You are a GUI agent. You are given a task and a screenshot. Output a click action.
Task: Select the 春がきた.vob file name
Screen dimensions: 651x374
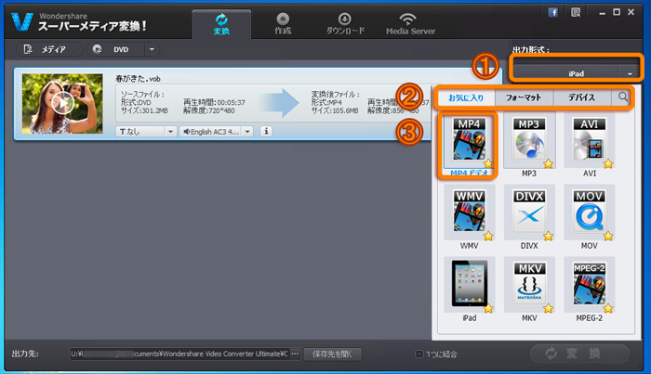(138, 78)
